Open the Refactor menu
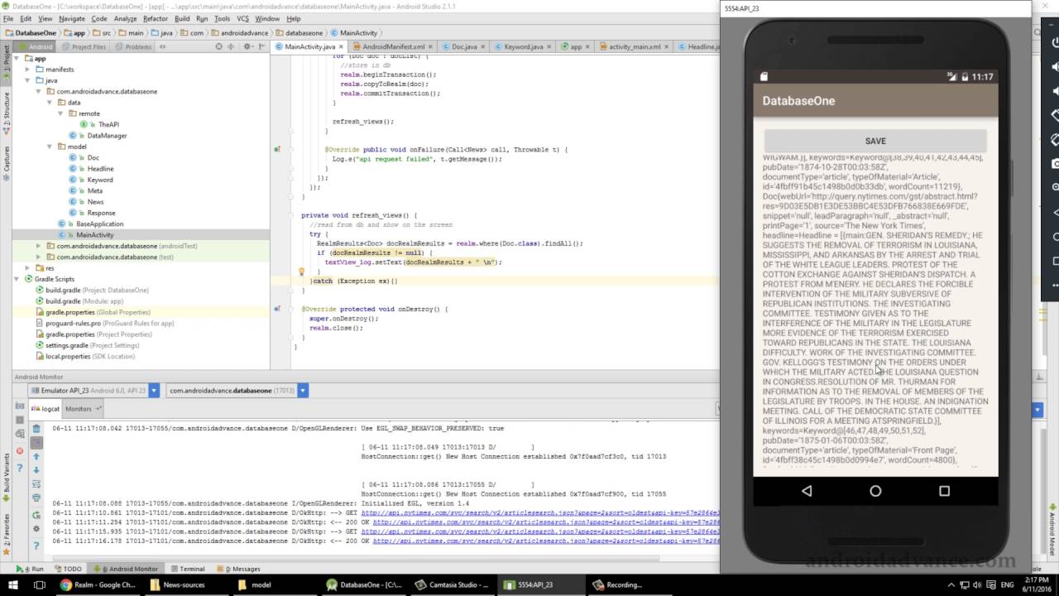This screenshot has width=1059, height=596. [x=155, y=18]
